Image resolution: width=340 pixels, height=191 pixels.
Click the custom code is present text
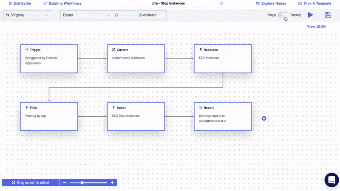pyautogui.click(x=128, y=58)
